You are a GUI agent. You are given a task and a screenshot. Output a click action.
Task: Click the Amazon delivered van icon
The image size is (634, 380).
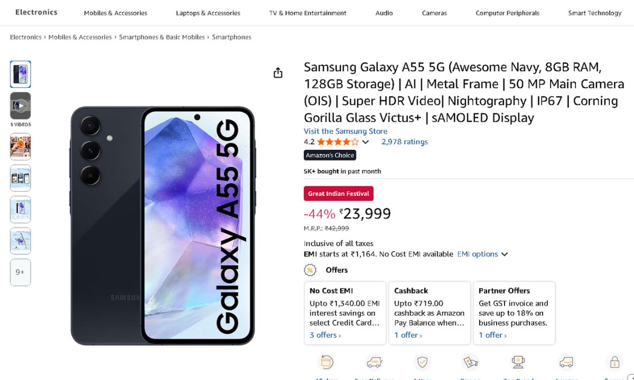pyautogui.click(x=566, y=362)
